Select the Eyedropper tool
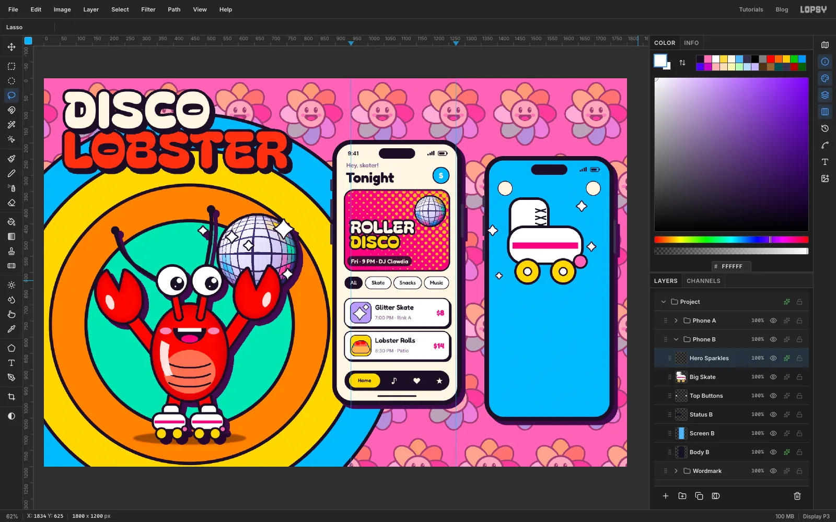 [x=11, y=329]
